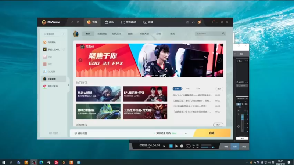The height and width of the screenshot is (165, 294).
Task: Click the League of Legends logo icon
Action: 76,34
